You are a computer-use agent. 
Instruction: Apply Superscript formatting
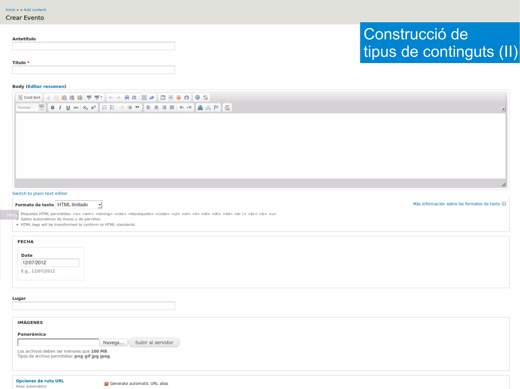coord(93,107)
